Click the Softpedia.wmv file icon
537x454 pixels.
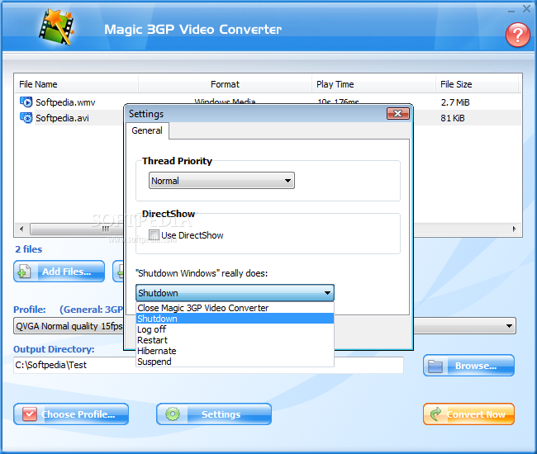26,102
